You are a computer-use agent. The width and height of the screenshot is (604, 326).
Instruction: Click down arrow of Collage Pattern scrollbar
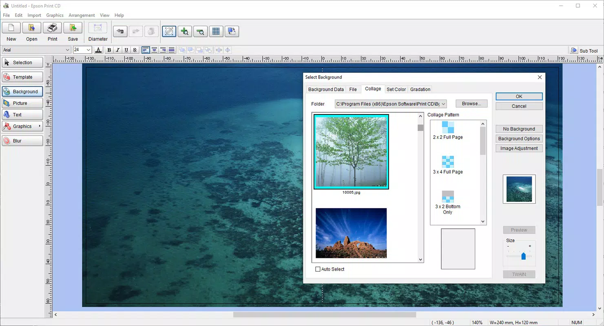click(x=483, y=222)
